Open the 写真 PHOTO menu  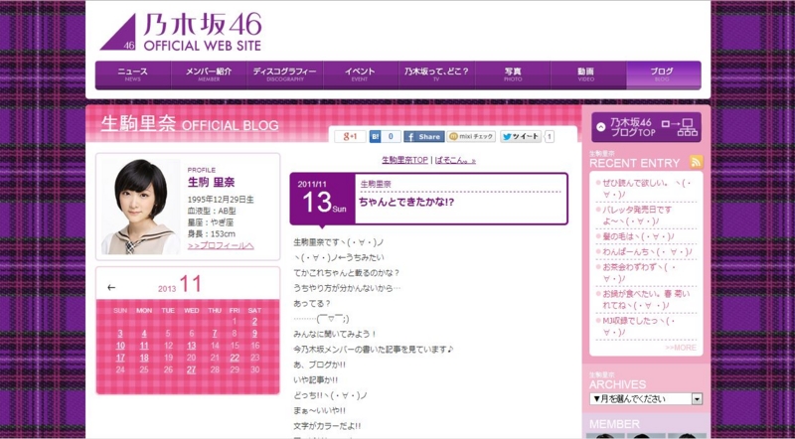coord(513,75)
